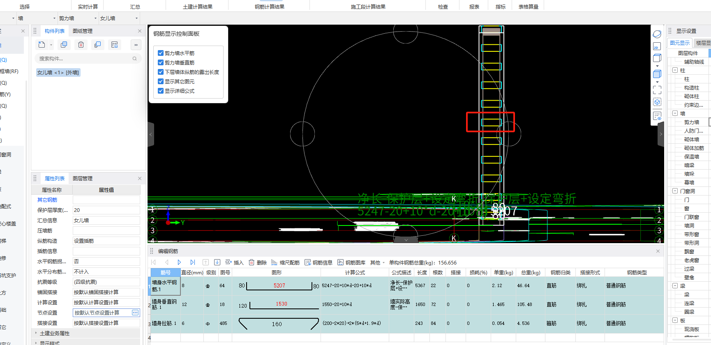
Task: Collapse the 柱 tree group
Action: point(675,70)
